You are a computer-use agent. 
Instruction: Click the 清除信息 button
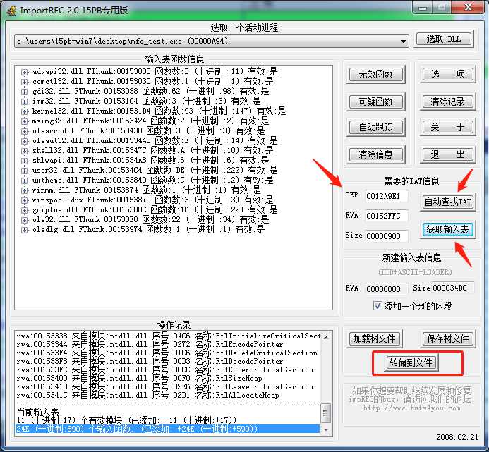point(375,154)
